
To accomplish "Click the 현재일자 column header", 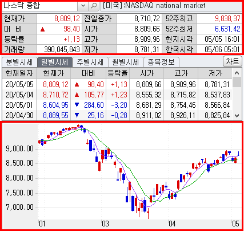I will 19,73.
